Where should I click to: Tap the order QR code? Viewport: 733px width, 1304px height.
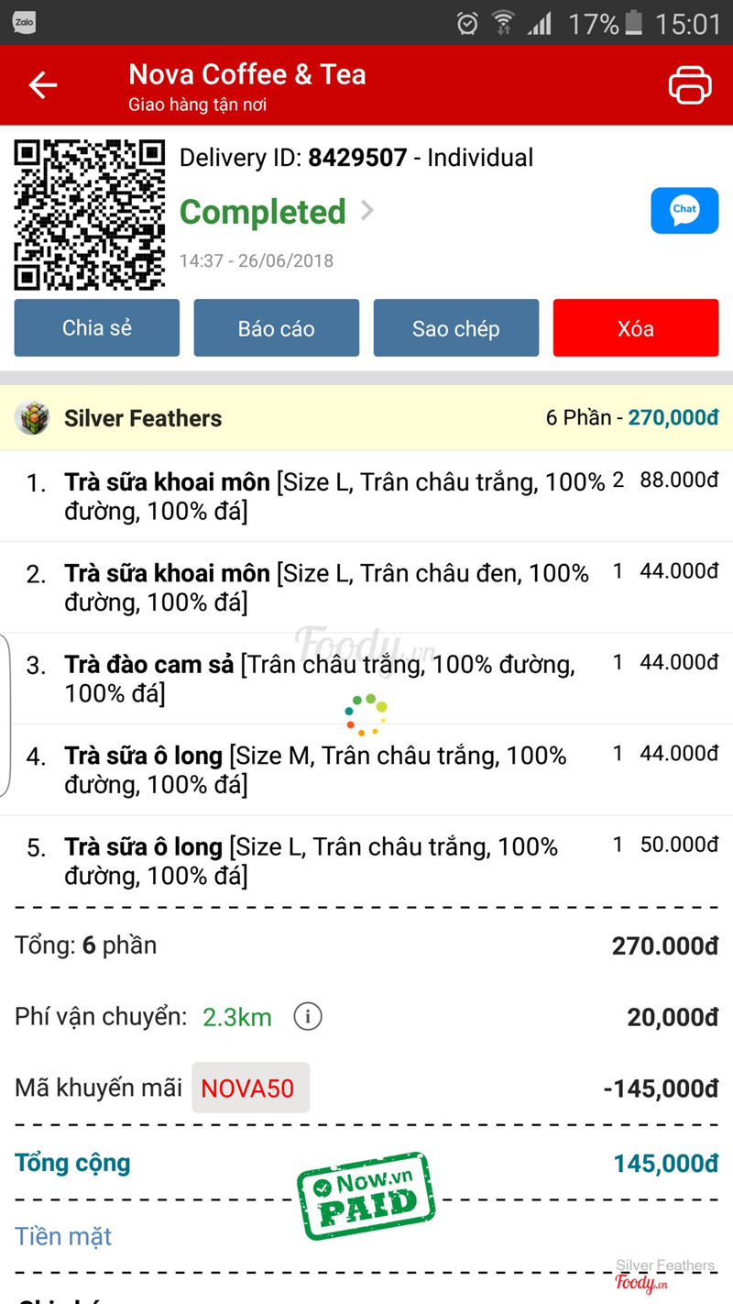[89, 215]
